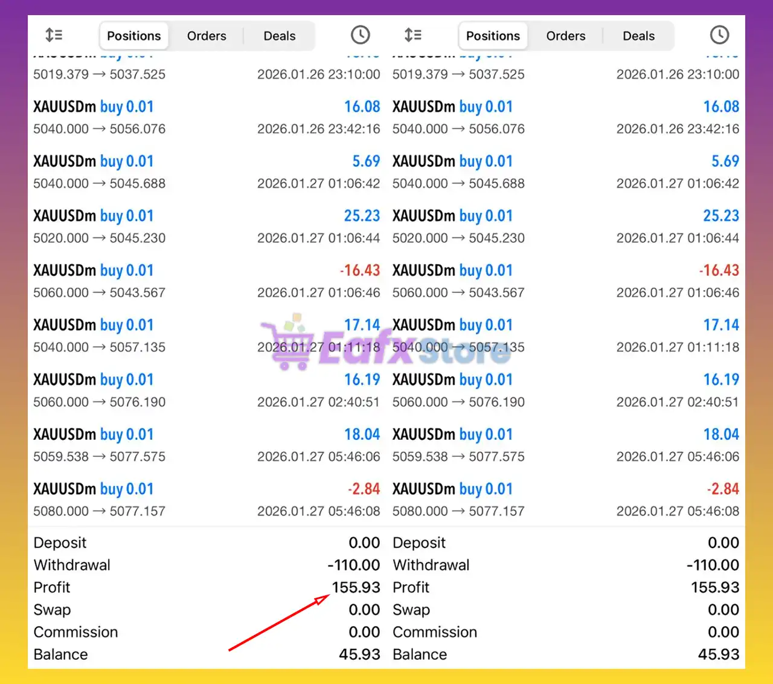Switch to Deals tab in left panel
Viewport: 773px width, 684px height.
tap(279, 36)
